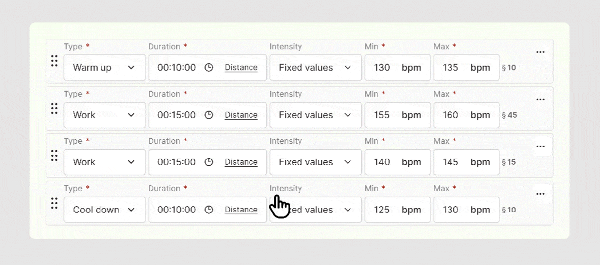This screenshot has height=265, width=600.
Task: Grab the drag handle of the Cool down row
Action: [x=54, y=203]
